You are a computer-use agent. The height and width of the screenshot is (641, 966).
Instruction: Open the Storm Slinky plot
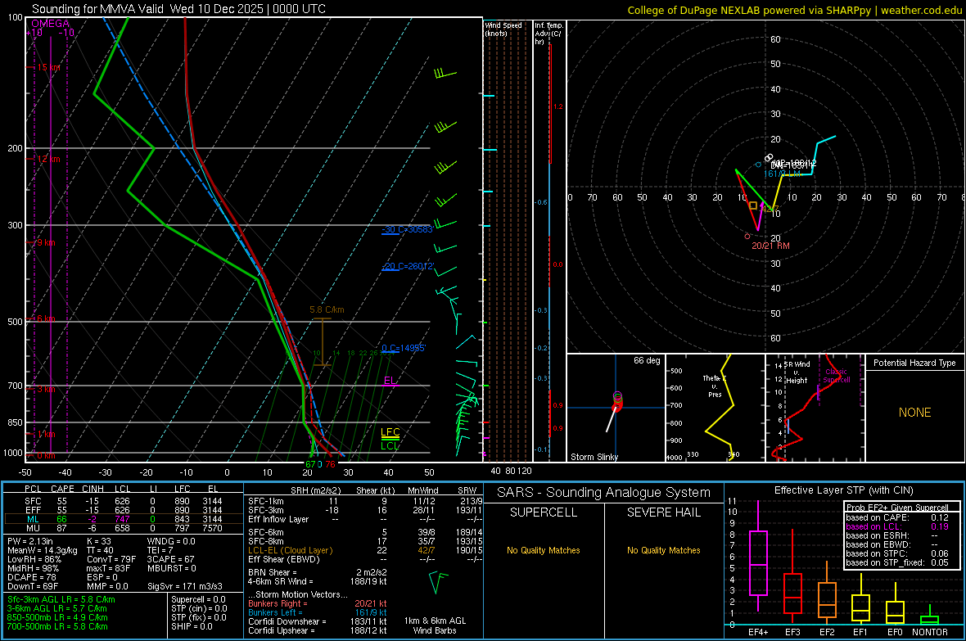point(616,408)
